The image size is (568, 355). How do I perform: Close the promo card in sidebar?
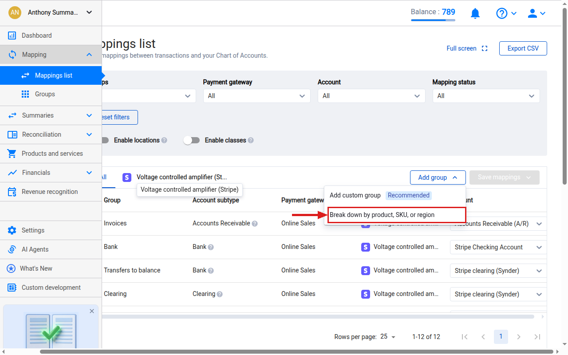point(92,311)
